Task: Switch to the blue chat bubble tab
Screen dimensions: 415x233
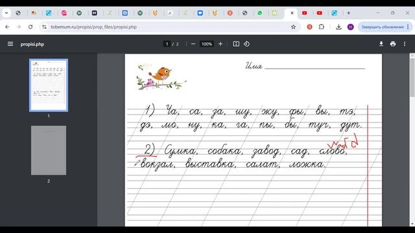Action: point(200,13)
